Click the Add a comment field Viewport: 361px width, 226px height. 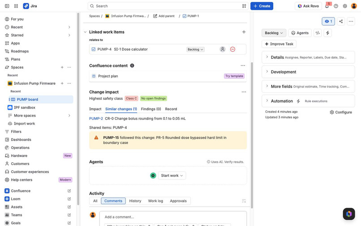coord(173,217)
